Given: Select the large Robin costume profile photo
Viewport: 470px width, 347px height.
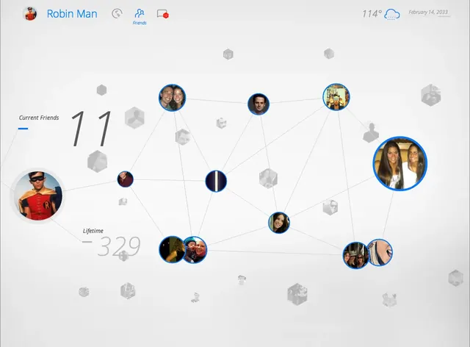Looking at the screenshot, I should (x=37, y=196).
